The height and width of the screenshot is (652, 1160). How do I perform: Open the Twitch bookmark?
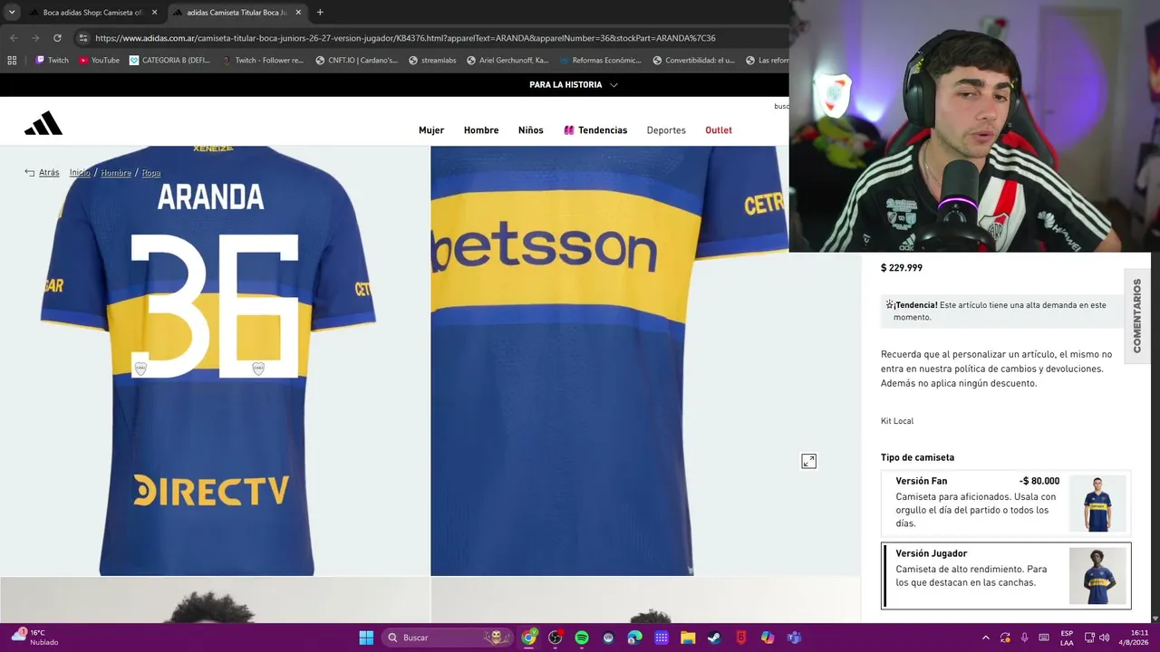pyautogui.click(x=52, y=61)
